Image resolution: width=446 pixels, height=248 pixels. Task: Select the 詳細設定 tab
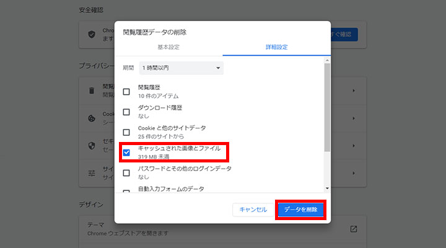click(x=276, y=47)
